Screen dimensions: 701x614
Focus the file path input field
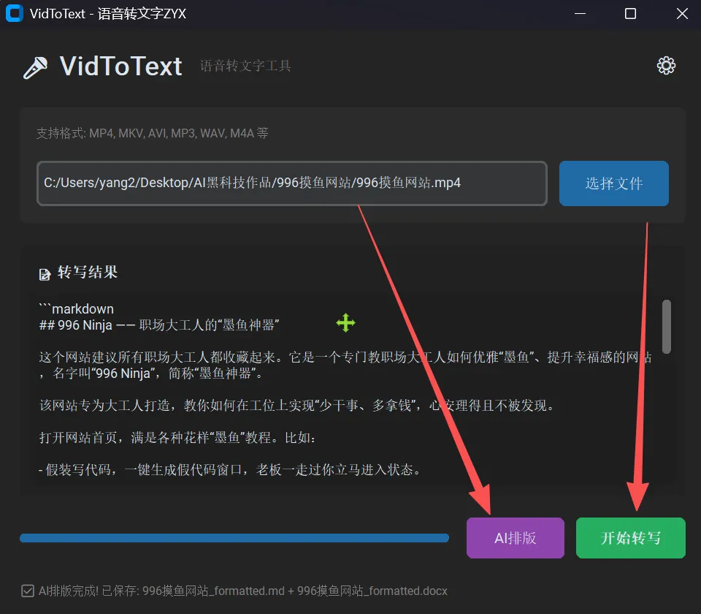pyautogui.click(x=292, y=183)
